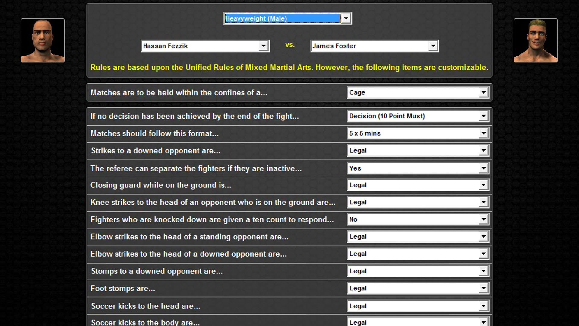The image size is (579, 326).
Task: Click 'Fighters who are knocked down' rule text
Action: pos(212,219)
